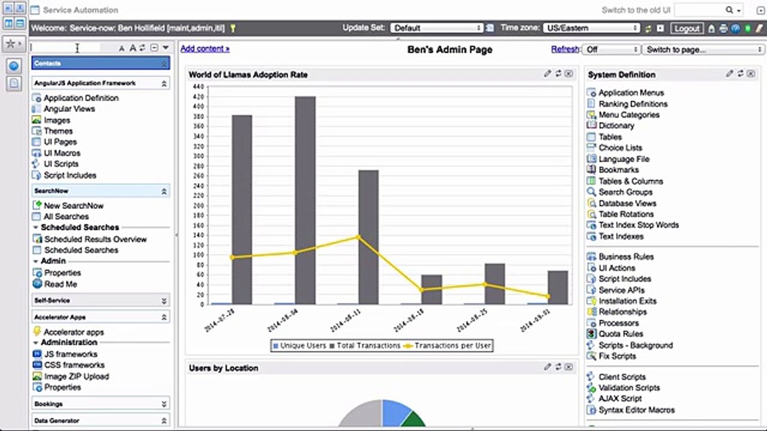Refresh the Users by Location widget
Image resolution: width=767 pixels, height=431 pixels.
(558, 367)
